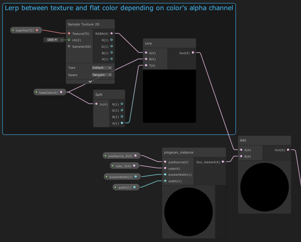The height and width of the screenshot is (242, 301).
Task: Click the Lerp node's Out(4) port
Action: (x=193, y=53)
